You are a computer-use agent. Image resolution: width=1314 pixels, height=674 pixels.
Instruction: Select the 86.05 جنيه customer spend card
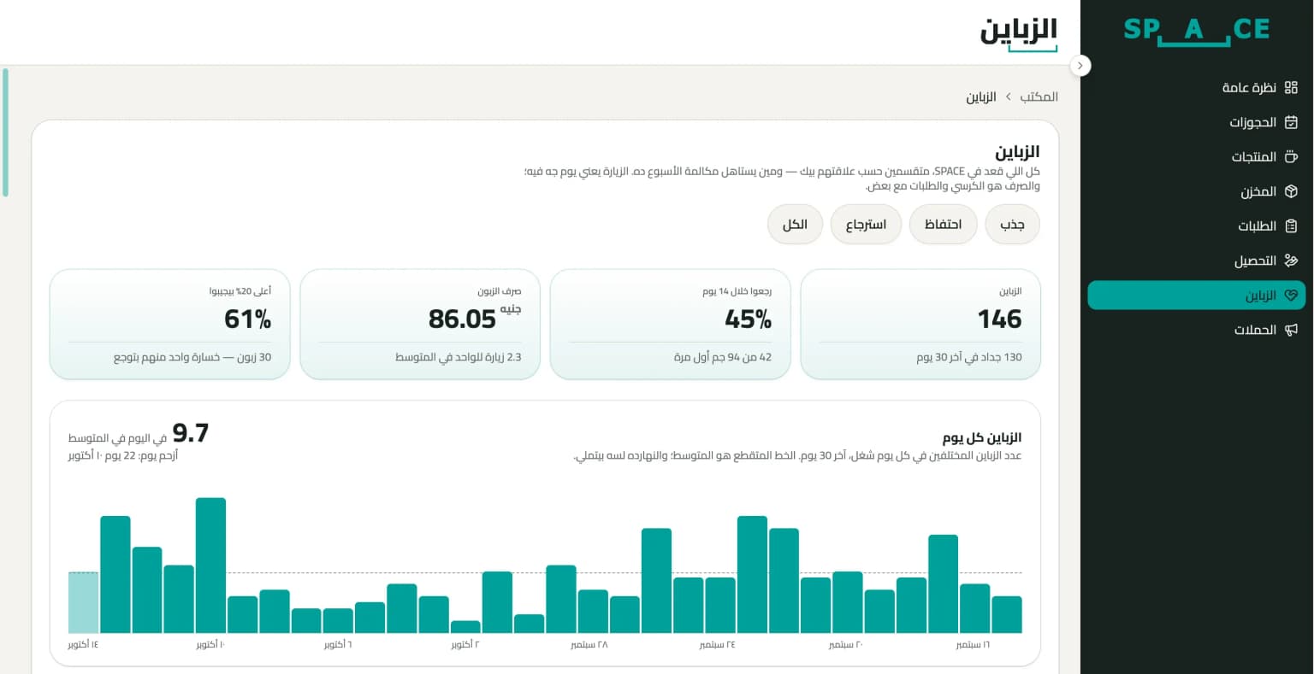420,324
